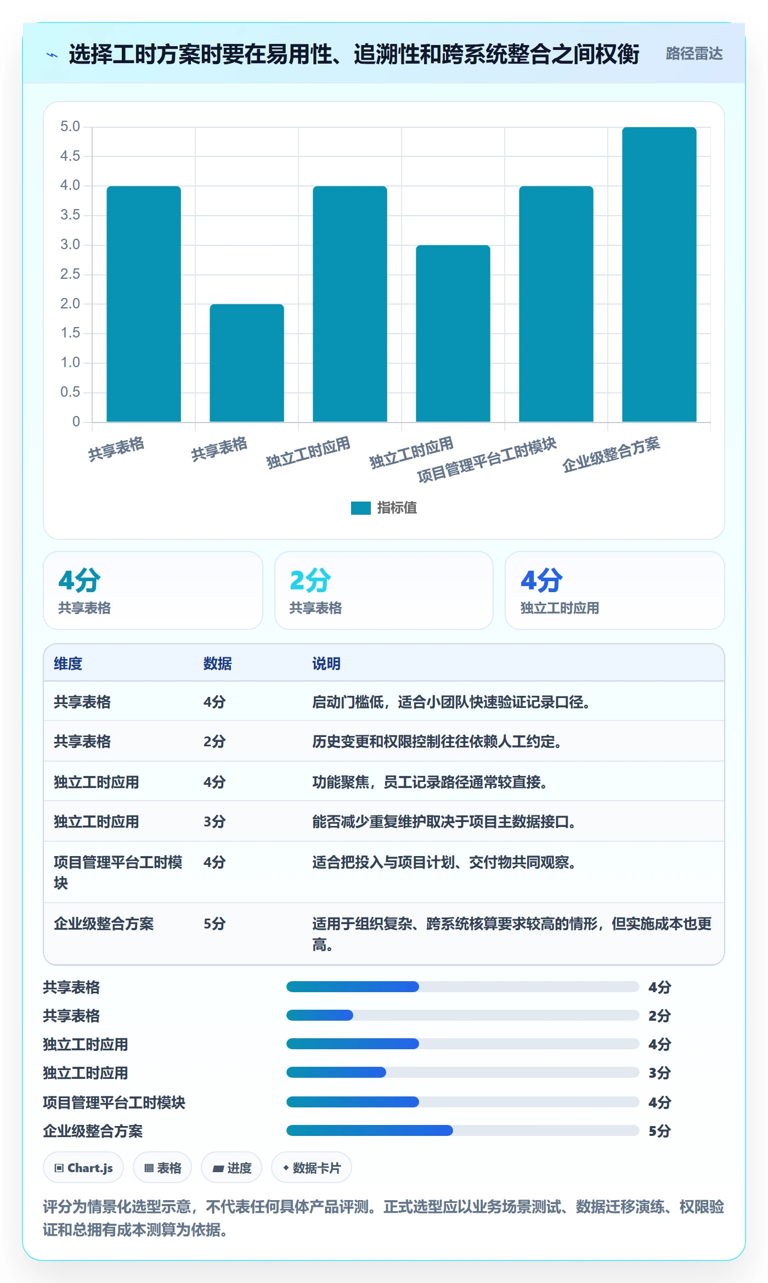Screen dimensions: 768x1283
Task: Click the footnote starting with 评分为情景化选型示意
Action: 384,1218
